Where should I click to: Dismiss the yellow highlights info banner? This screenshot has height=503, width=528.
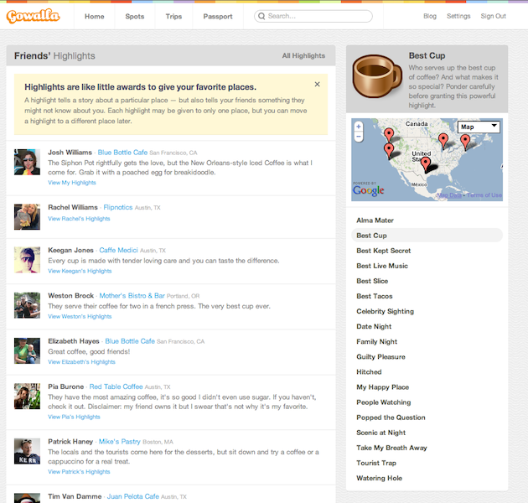[x=317, y=84]
